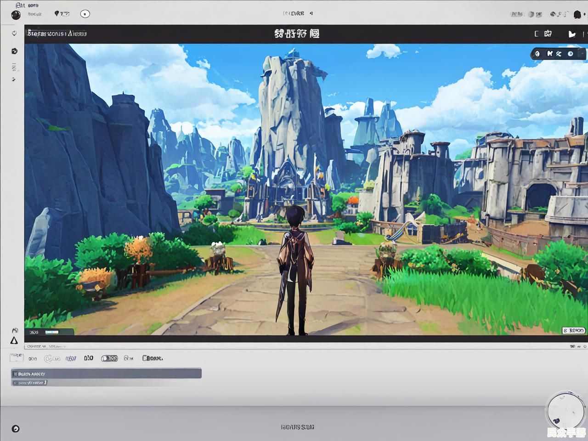Select the long dark gray list bar
Screen dimensions: 588x441
[106, 373]
